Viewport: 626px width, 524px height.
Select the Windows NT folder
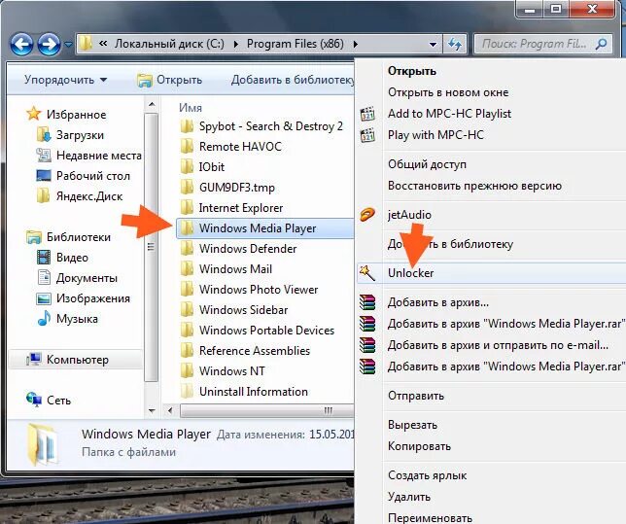[x=222, y=370]
